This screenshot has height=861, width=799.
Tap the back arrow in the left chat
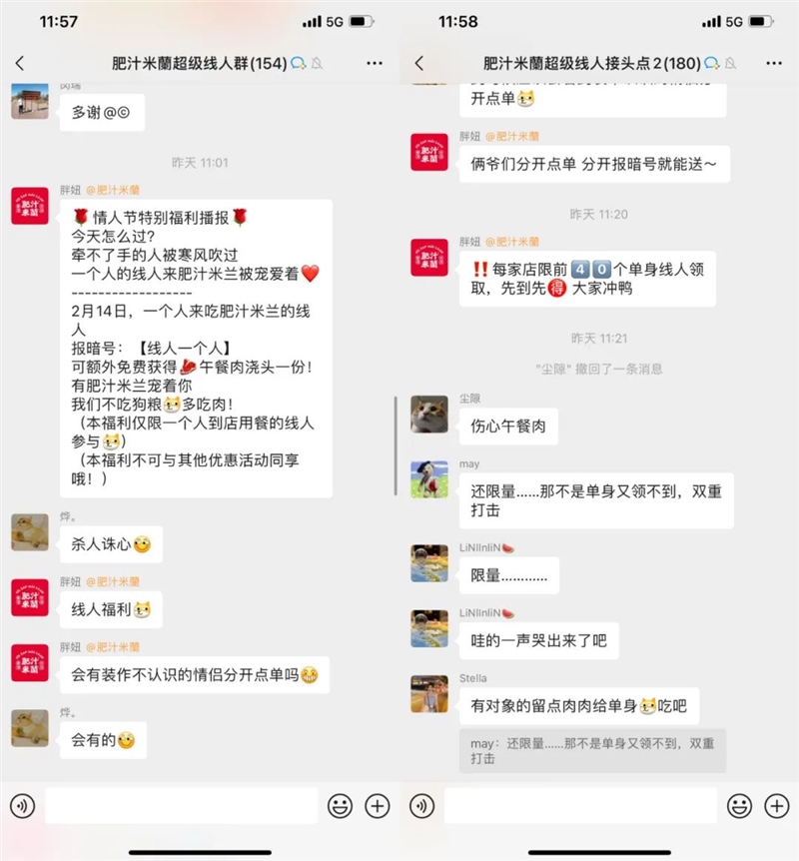tap(20, 64)
